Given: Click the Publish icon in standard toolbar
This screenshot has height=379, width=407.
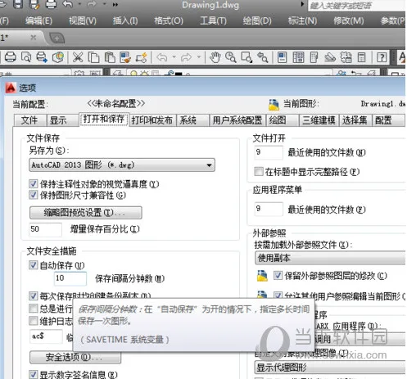Looking at the screenshot, I should pos(42,57).
